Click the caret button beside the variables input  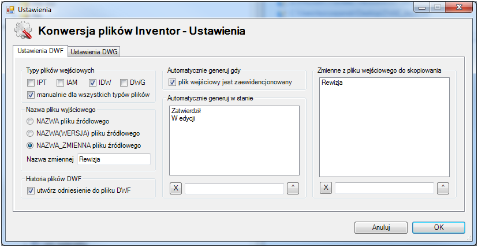coord(443,188)
